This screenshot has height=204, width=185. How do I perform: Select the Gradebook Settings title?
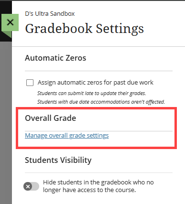pyautogui.click(x=85, y=29)
